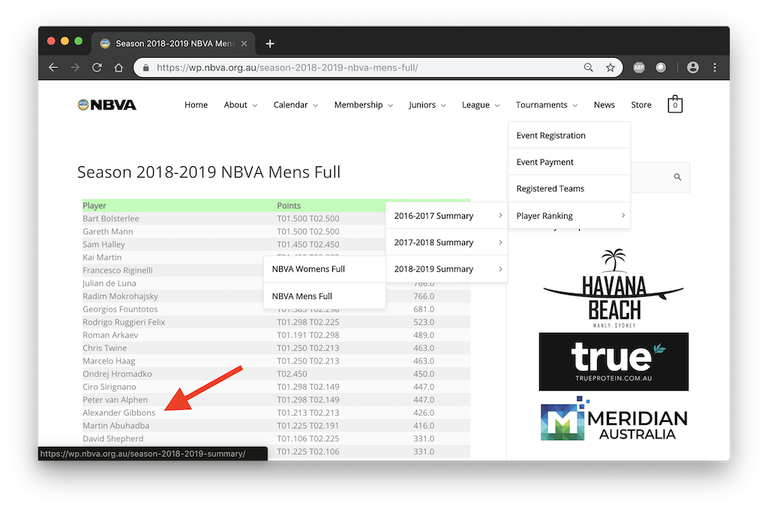This screenshot has height=511, width=768.
Task: Select the Peter van Alphen name
Action: pos(115,400)
